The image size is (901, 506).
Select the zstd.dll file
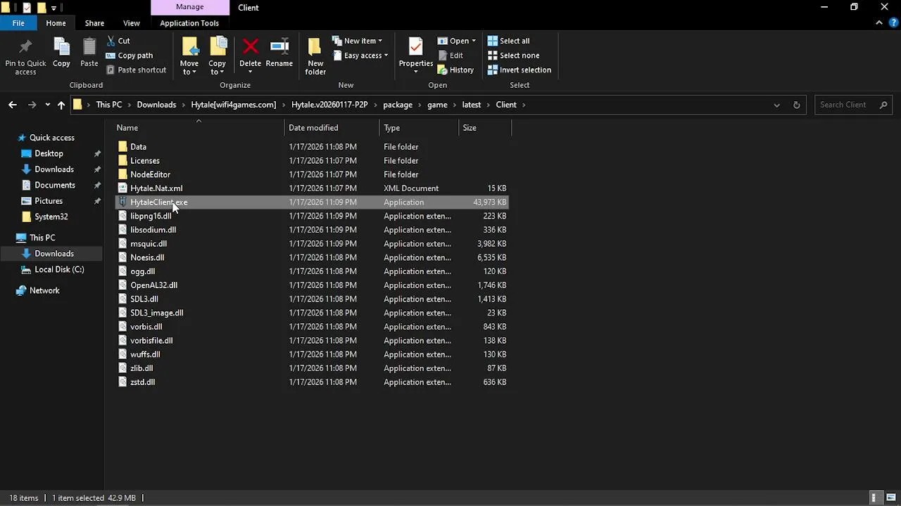tap(311, 382)
